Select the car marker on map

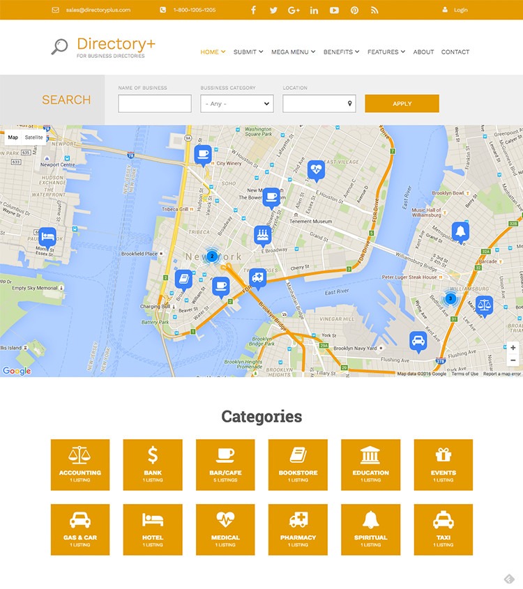pos(418,340)
